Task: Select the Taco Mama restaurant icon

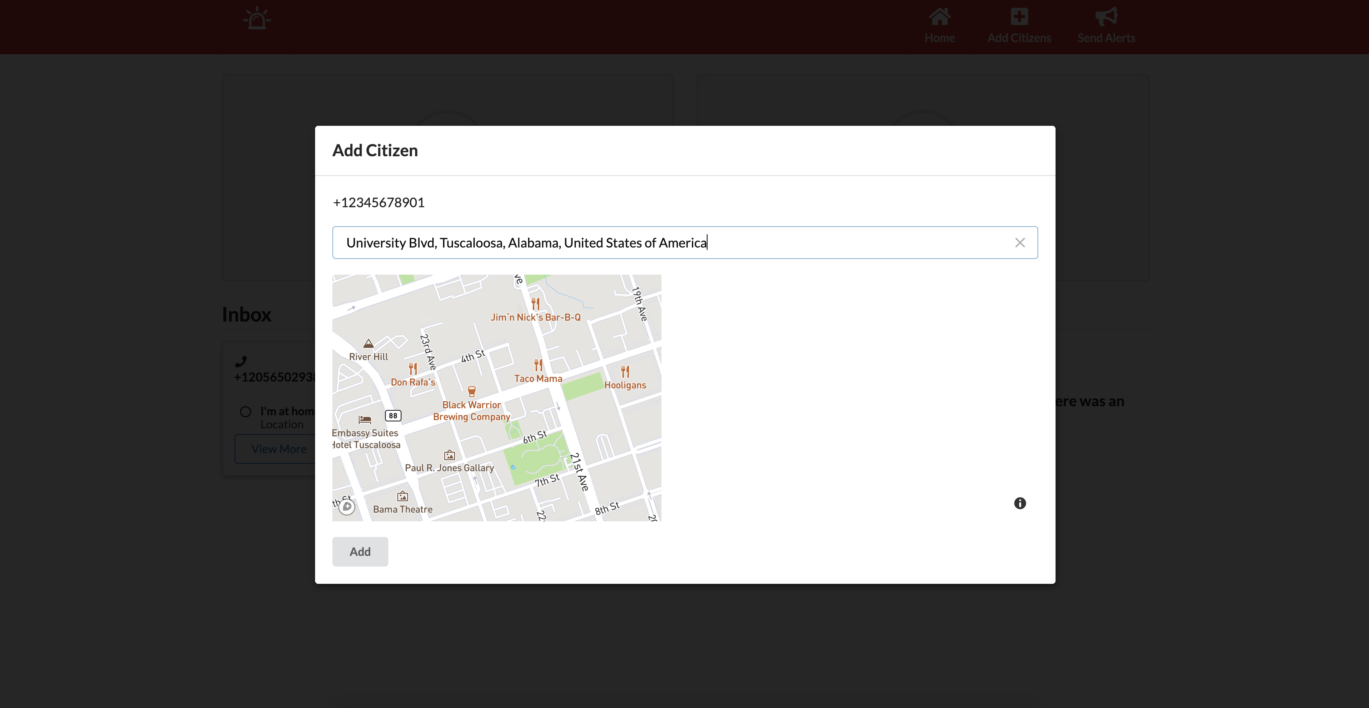Action: tap(538, 366)
